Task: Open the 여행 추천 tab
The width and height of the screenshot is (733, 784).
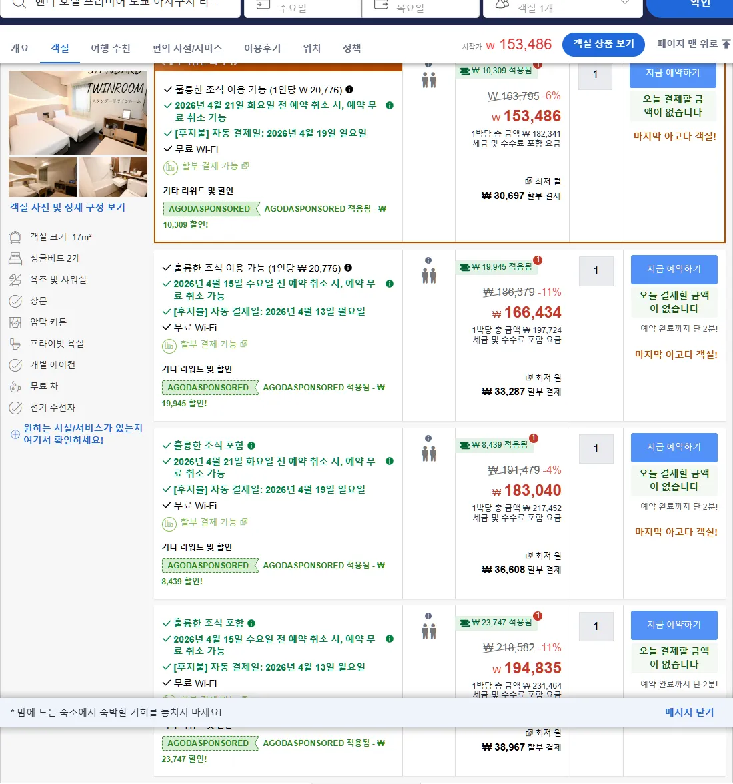Action: 111,48
